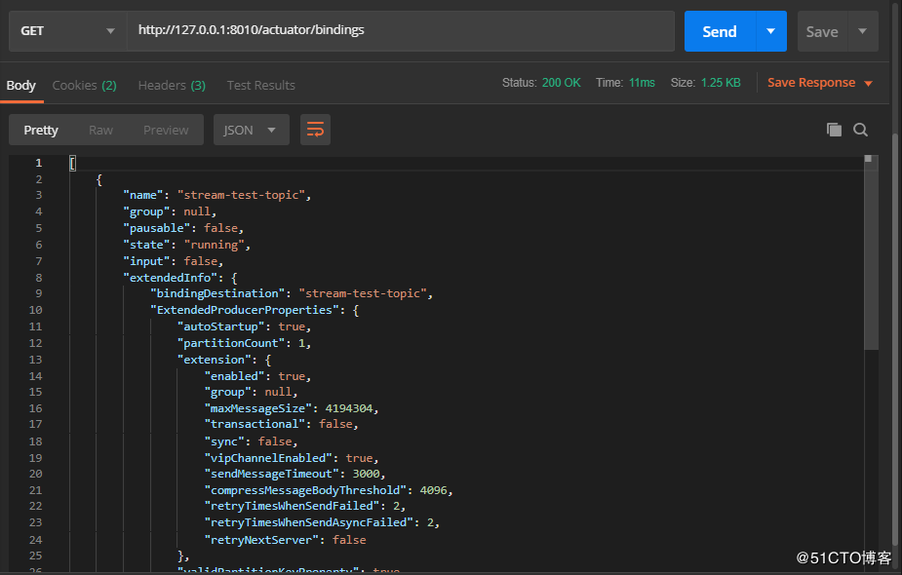Click the "ExtendedProducerProperties" key
This screenshot has height=575, width=902.
click(x=245, y=310)
